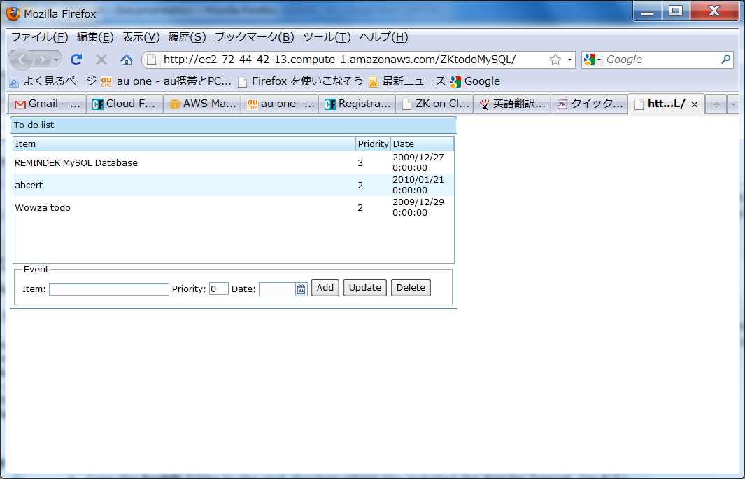Click the Stop loading X icon
This screenshot has height=479, width=745.
pyautogui.click(x=101, y=60)
